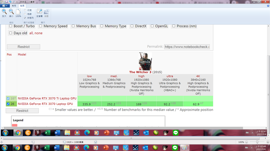
Task: Click the captured taskbar clock showing 07:47
Action: tap(261, 133)
